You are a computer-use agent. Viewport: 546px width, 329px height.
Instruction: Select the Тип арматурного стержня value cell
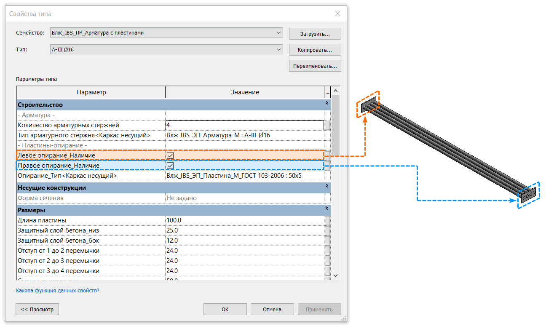click(x=244, y=135)
